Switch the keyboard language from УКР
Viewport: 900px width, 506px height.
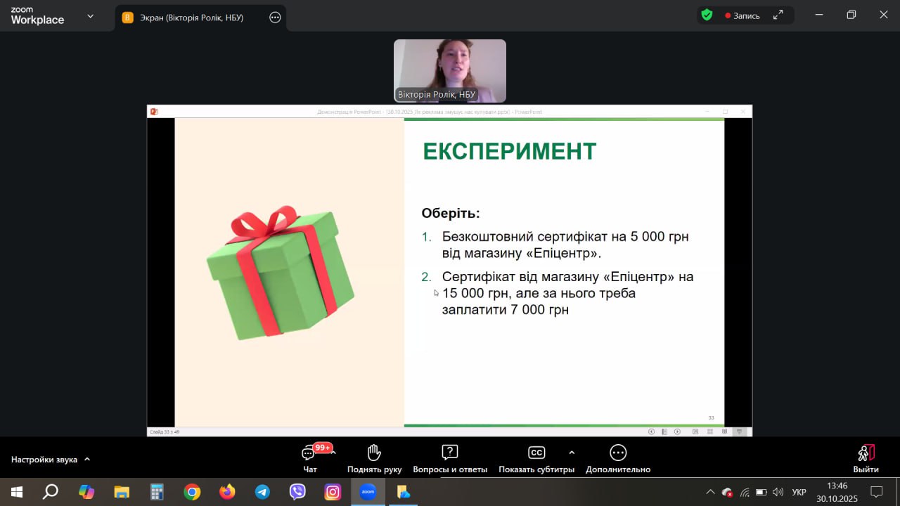pos(799,492)
